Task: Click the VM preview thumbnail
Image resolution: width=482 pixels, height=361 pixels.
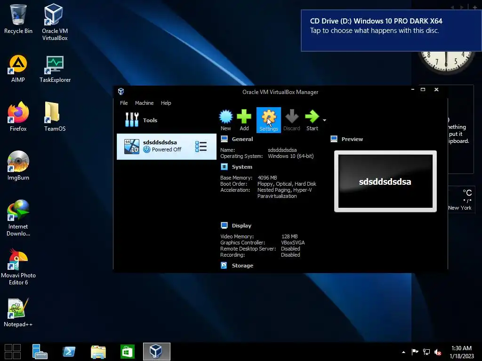Action: (x=386, y=181)
